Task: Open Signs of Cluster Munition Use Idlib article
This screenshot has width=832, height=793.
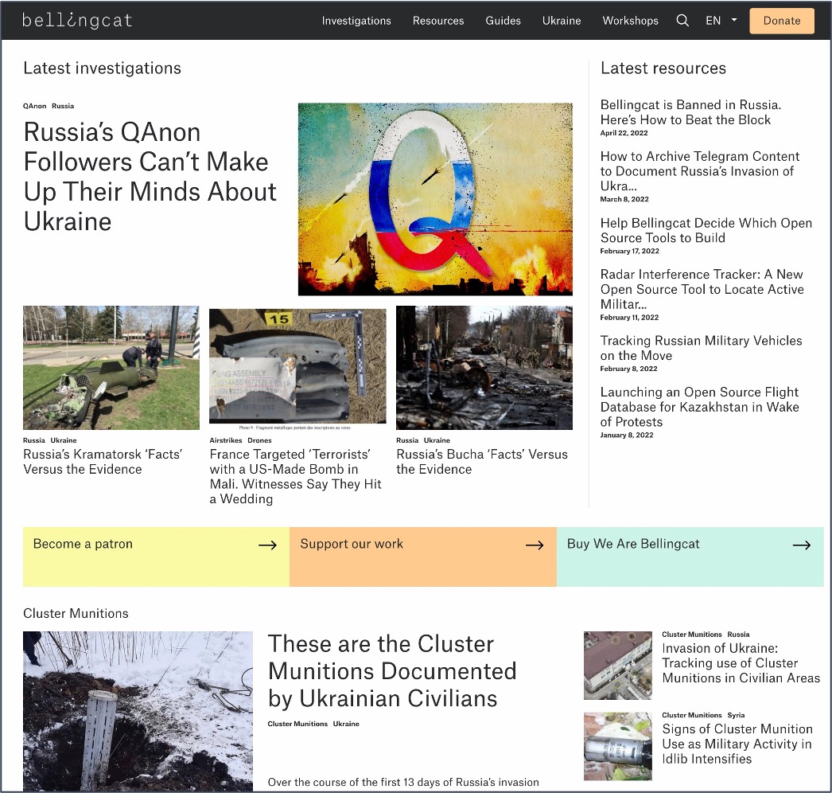Action: pyautogui.click(x=737, y=744)
